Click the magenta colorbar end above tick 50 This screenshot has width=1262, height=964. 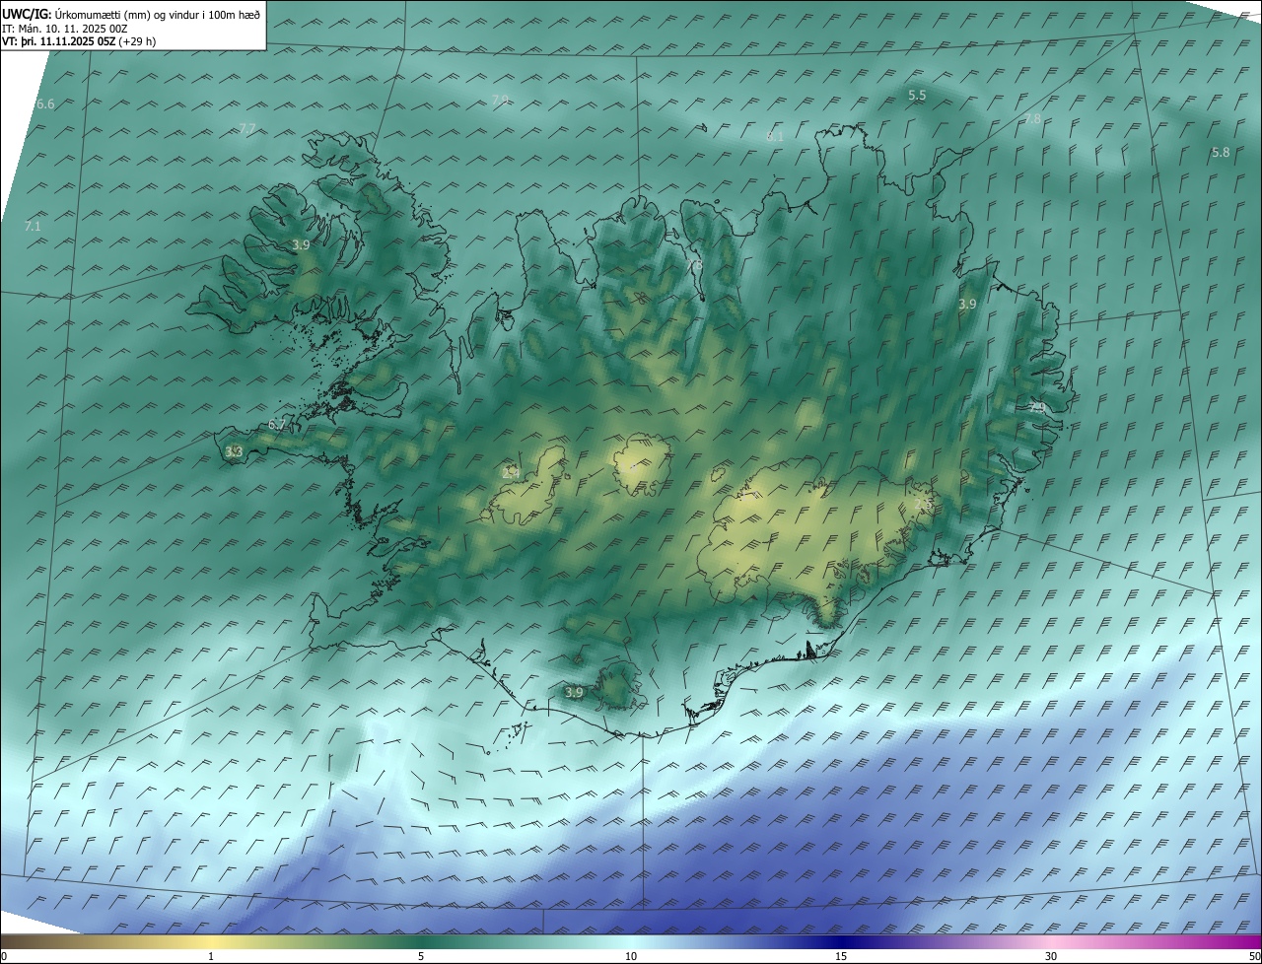point(1250,942)
